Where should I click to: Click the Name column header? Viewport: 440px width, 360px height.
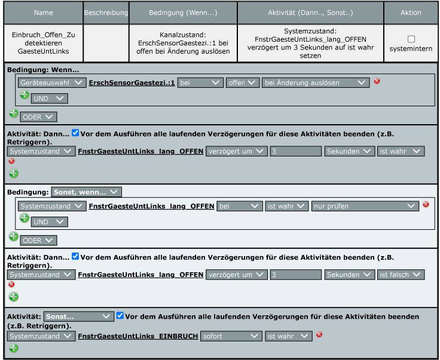click(44, 13)
